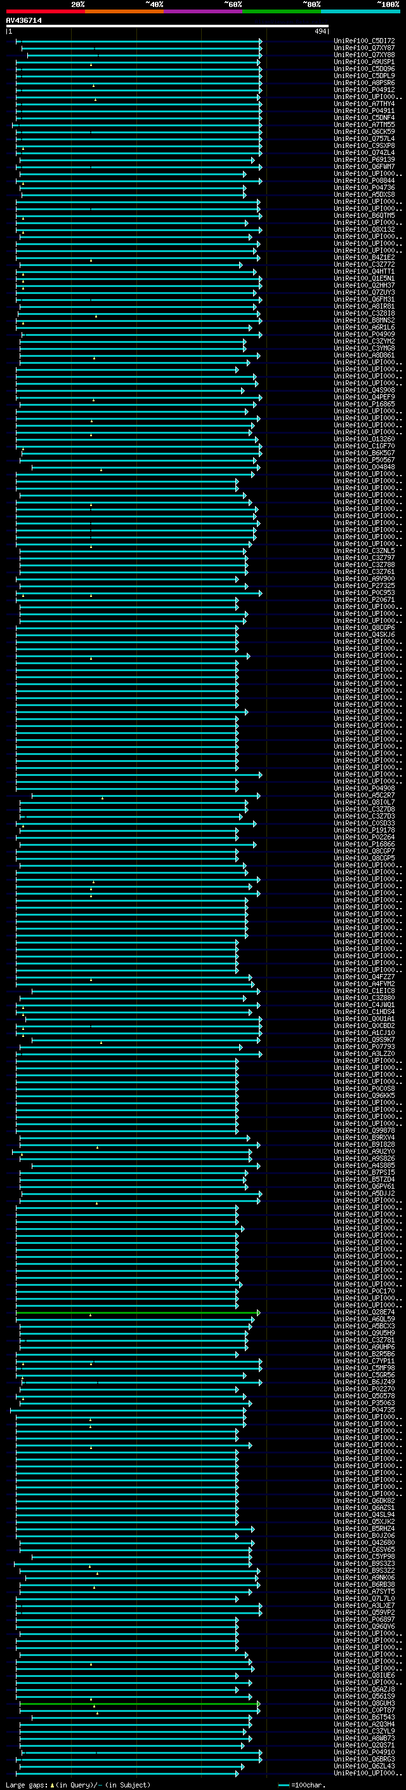This screenshot has width=406, height=1790.
Task: Select hit label UniRef100_C5DQ96
Action: point(364,69)
